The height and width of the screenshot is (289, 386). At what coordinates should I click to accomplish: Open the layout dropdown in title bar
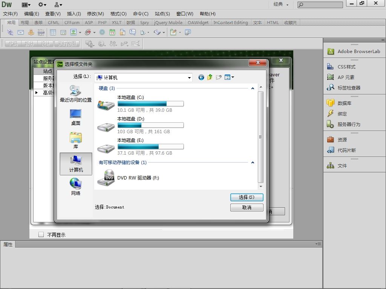(x=26, y=5)
